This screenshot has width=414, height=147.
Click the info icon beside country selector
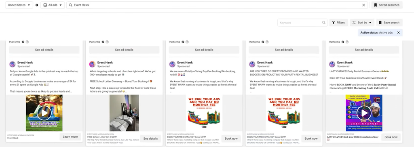[37, 5]
